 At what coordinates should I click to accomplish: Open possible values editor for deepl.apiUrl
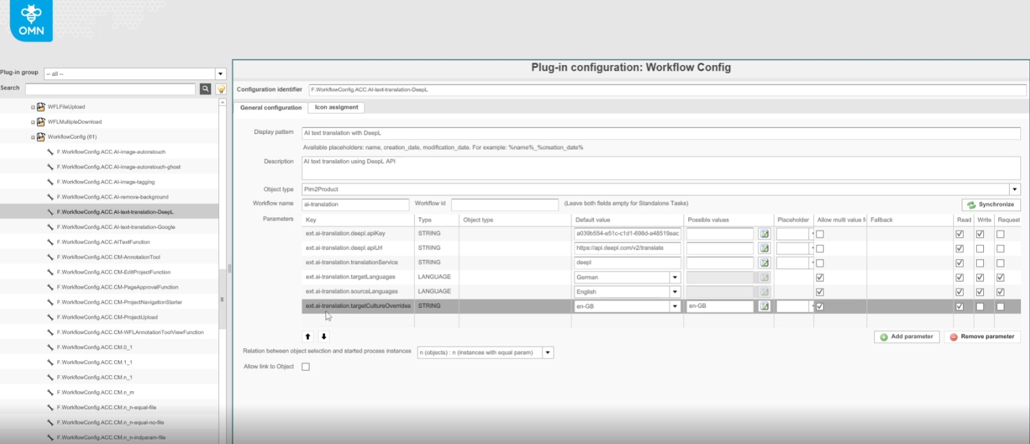pos(764,248)
